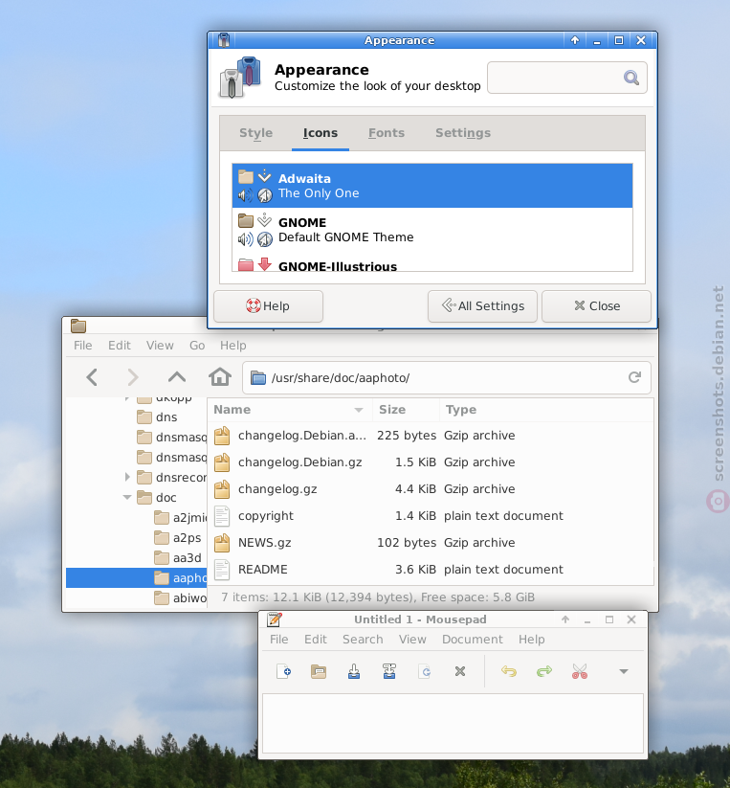730x788 pixels.
Task: Click the search magnifier in Appearance
Action: click(x=631, y=78)
